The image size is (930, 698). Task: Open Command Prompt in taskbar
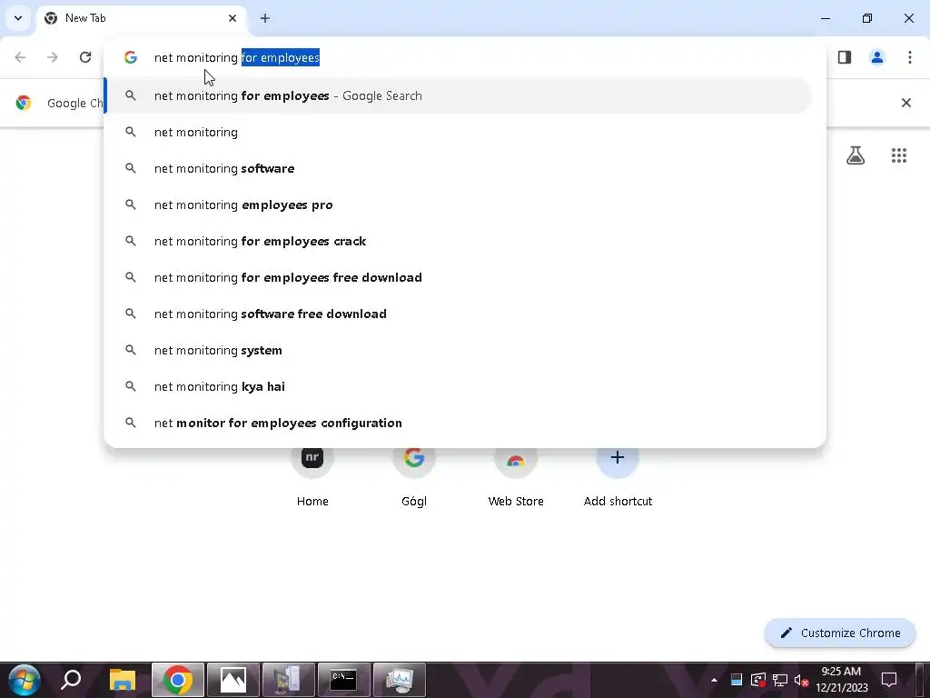344,680
